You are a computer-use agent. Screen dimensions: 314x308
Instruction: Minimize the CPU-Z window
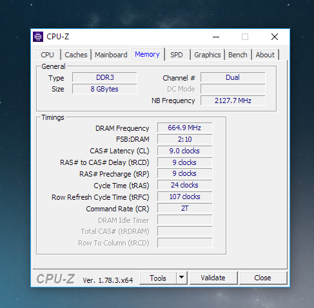tap(216, 37)
